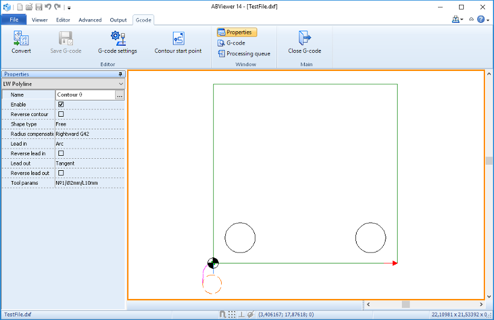The image size is (494, 320).
Task: Click the ABViewer app cube icon
Action: 7,7
